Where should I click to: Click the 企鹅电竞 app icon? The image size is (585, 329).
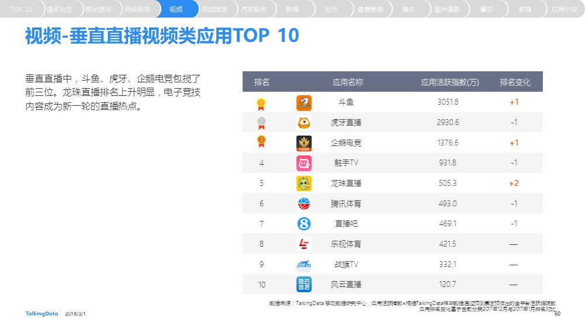tap(304, 143)
